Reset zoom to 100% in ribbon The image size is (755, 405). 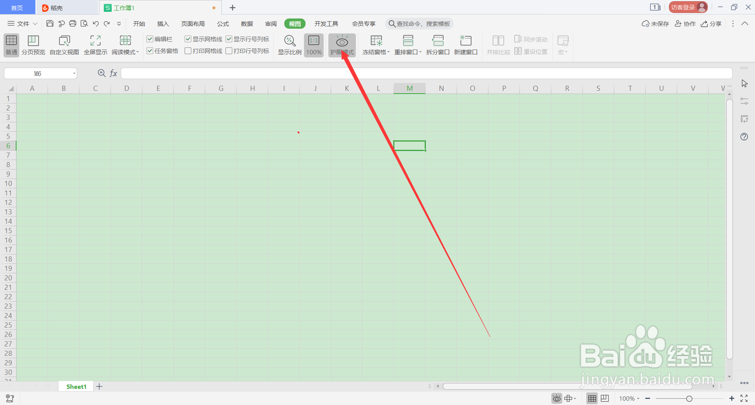tap(314, 45)
